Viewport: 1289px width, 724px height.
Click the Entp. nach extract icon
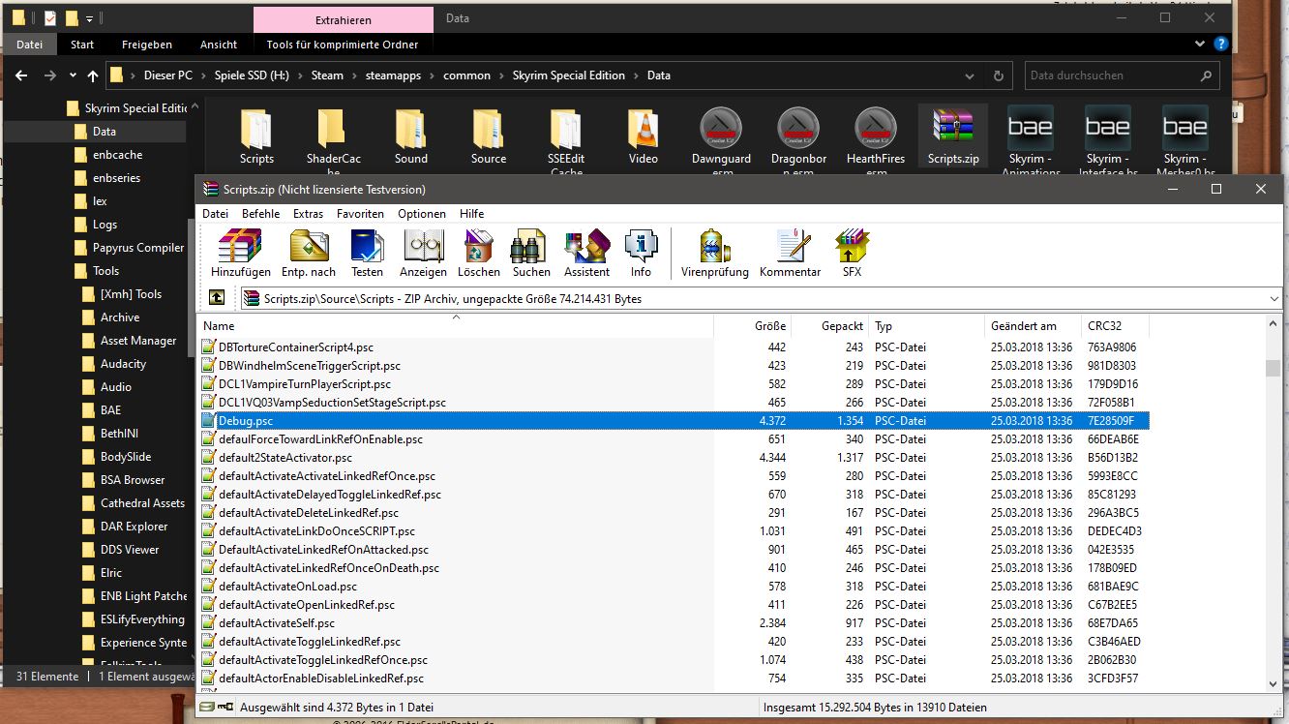(309, 254)
